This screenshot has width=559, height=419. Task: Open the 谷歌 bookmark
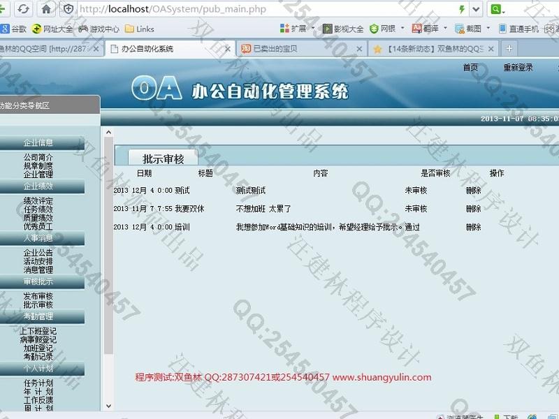13,29
